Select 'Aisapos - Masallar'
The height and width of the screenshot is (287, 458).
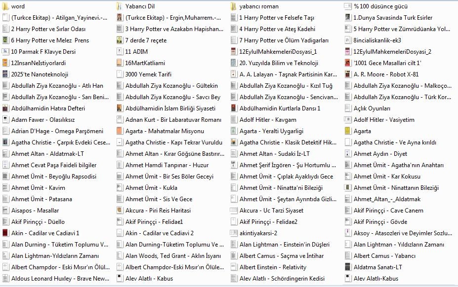35,211
